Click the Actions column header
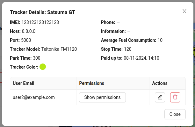The image size is (195, 127). coord(160,83)
